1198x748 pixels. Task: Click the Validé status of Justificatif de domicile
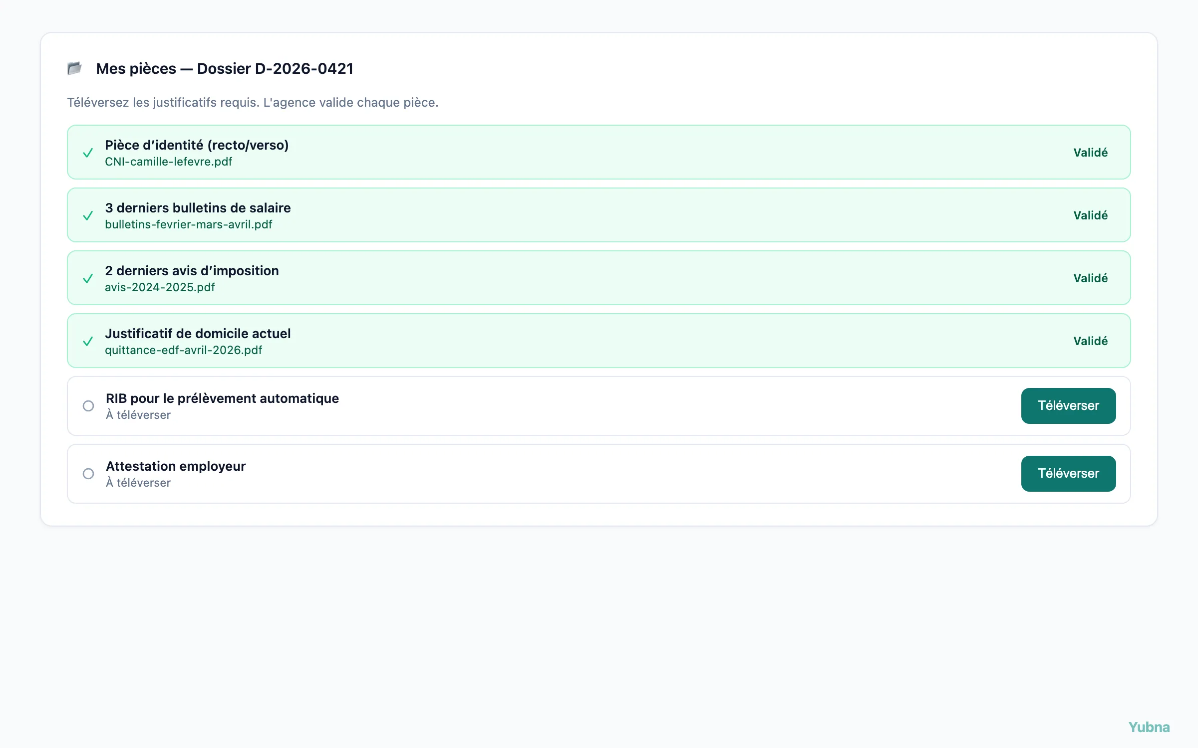pyautogui.click(x=1091, y=341)
